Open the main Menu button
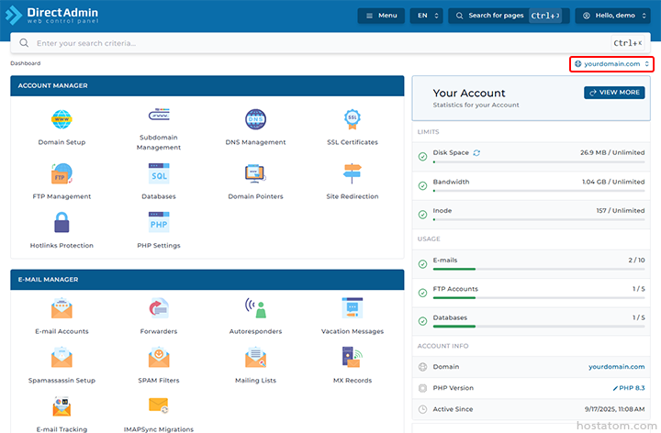 pos(381,16)
